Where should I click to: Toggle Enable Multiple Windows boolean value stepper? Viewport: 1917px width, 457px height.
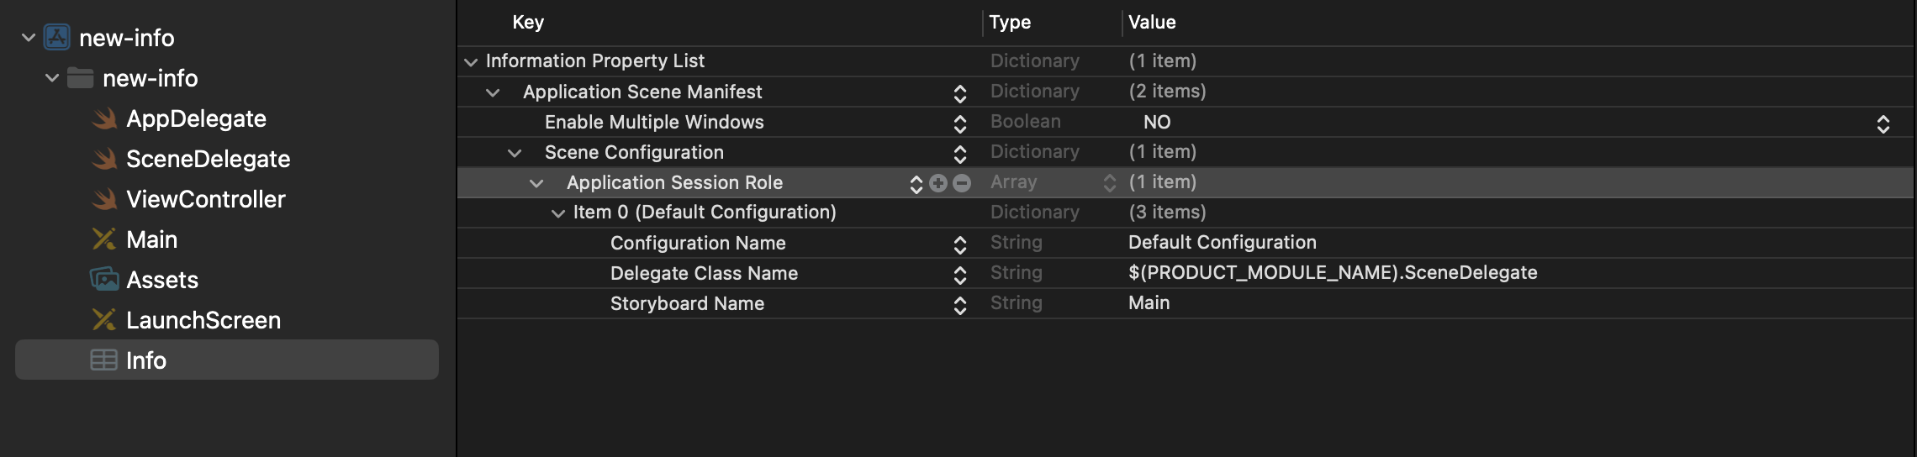point(1883,123)
